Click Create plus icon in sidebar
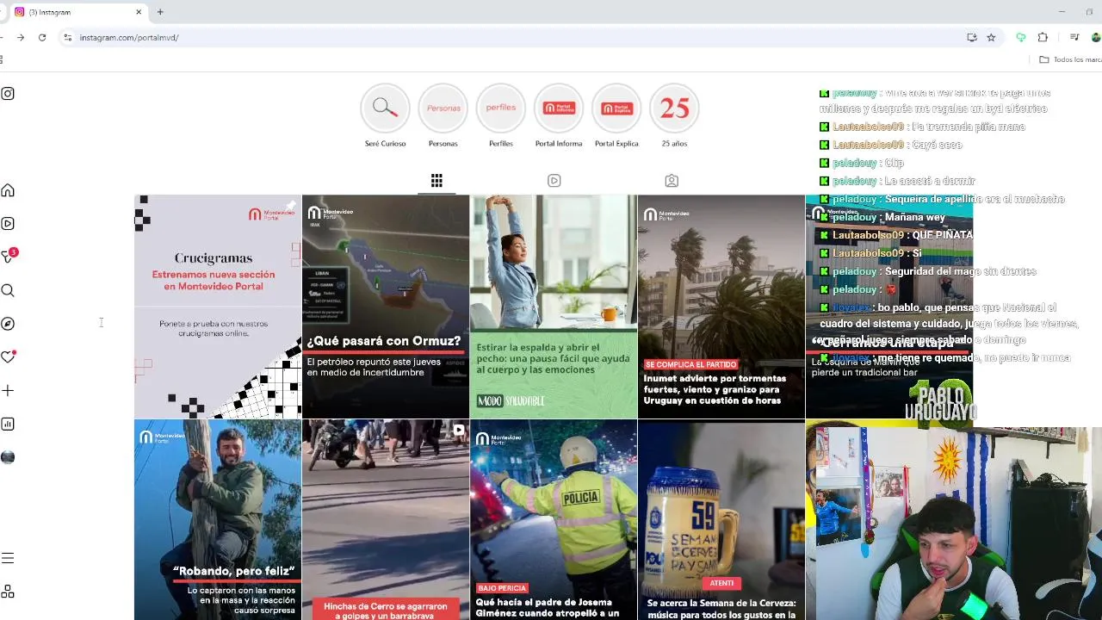 pyautogui.click(x=8, y=391)
